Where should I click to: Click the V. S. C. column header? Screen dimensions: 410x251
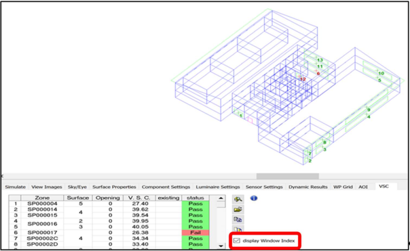[139, 198]
